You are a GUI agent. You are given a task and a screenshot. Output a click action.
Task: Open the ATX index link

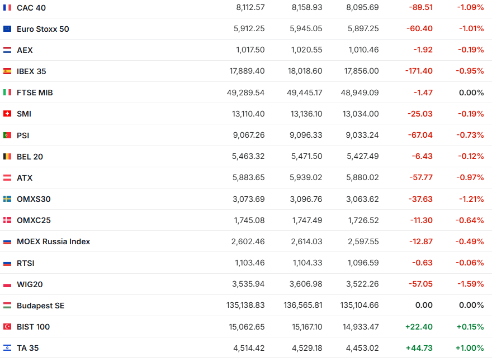coord(25,178)
